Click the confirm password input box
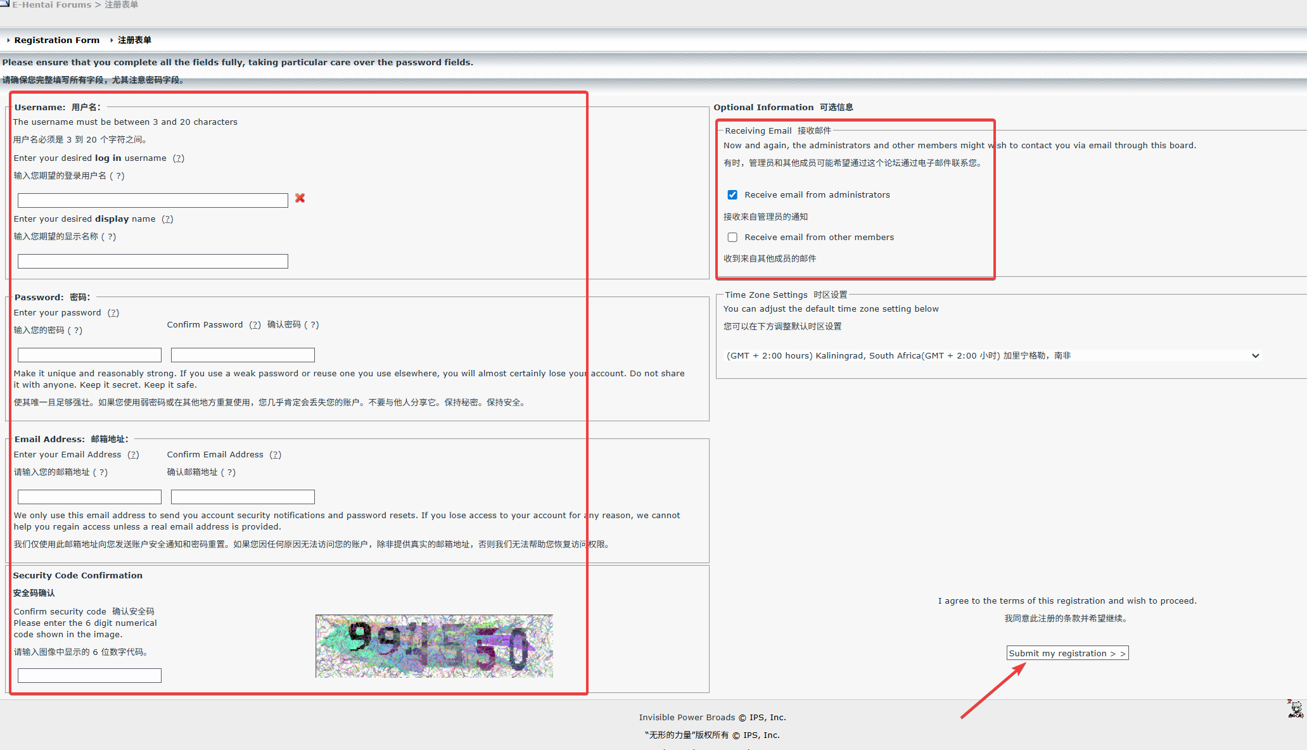 (243, 355)
